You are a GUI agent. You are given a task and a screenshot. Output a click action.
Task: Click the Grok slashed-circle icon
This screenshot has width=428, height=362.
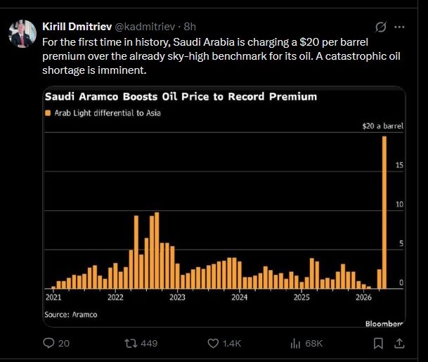point(381,27)
